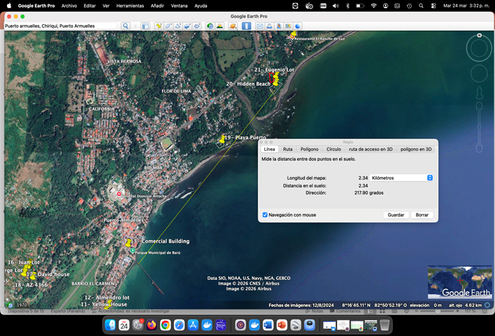Viewport: 495px width, 336px height.
Task: Open the planet selector dropdown icon
Action: pos(233,26)
